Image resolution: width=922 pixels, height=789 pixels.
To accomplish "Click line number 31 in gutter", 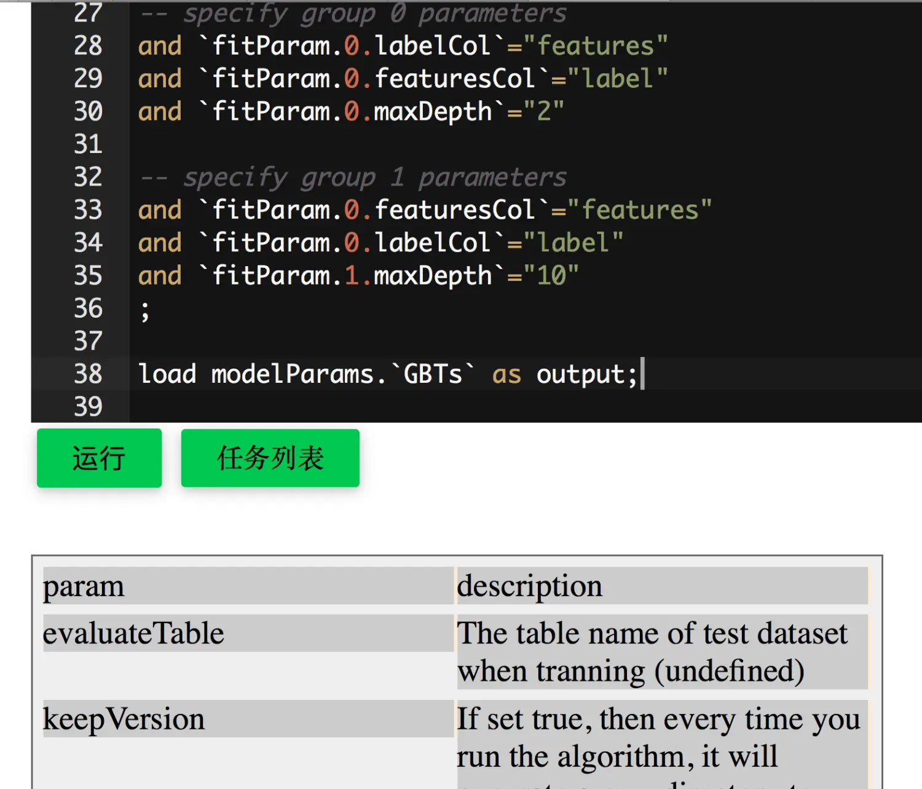I will [88, 144].
